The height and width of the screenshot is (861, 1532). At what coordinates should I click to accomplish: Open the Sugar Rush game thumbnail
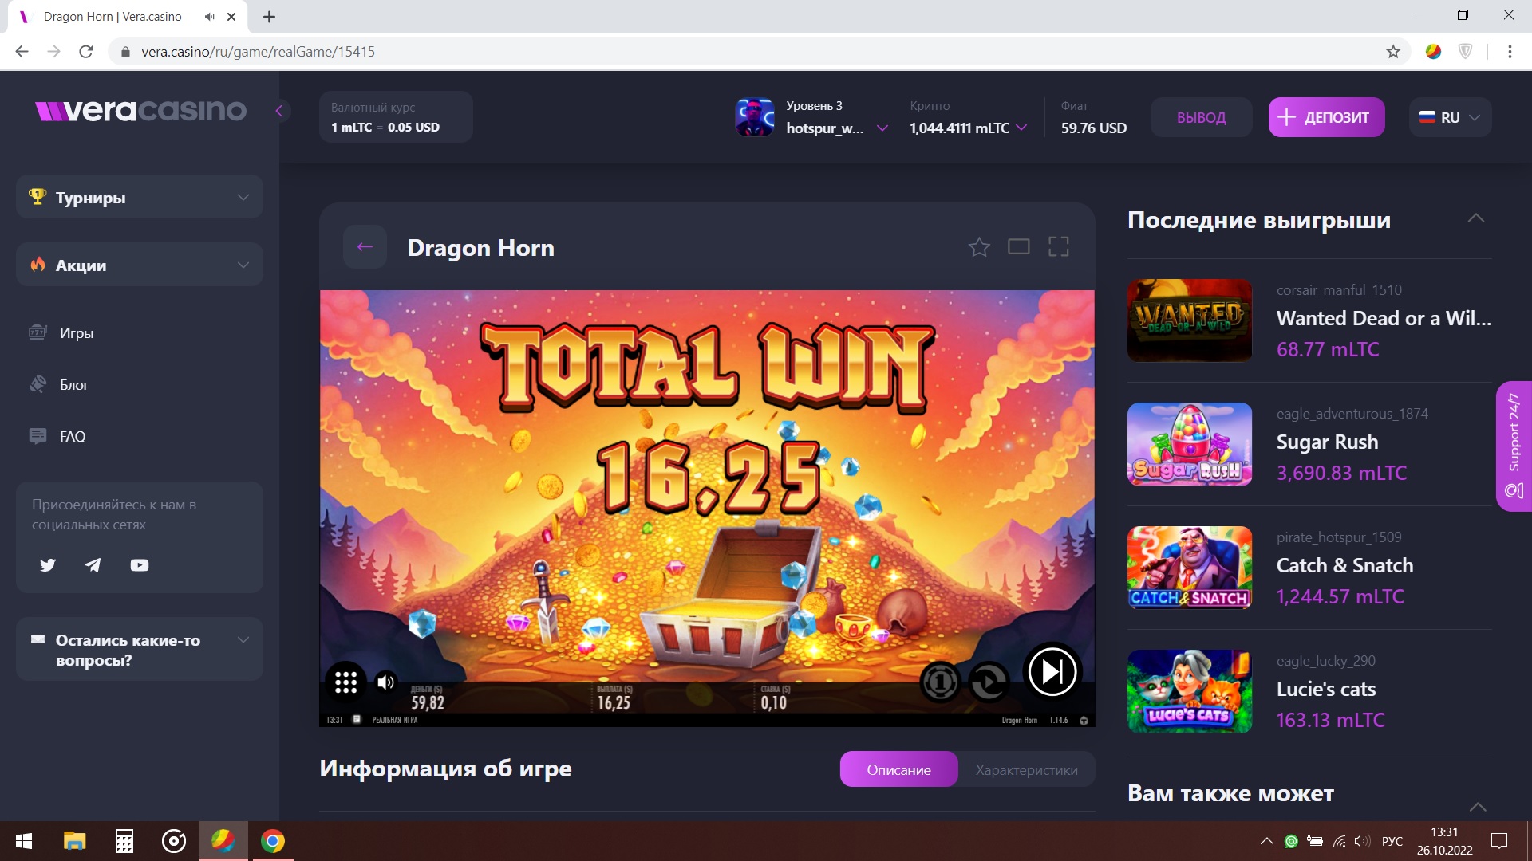(x=1189, y=444)
